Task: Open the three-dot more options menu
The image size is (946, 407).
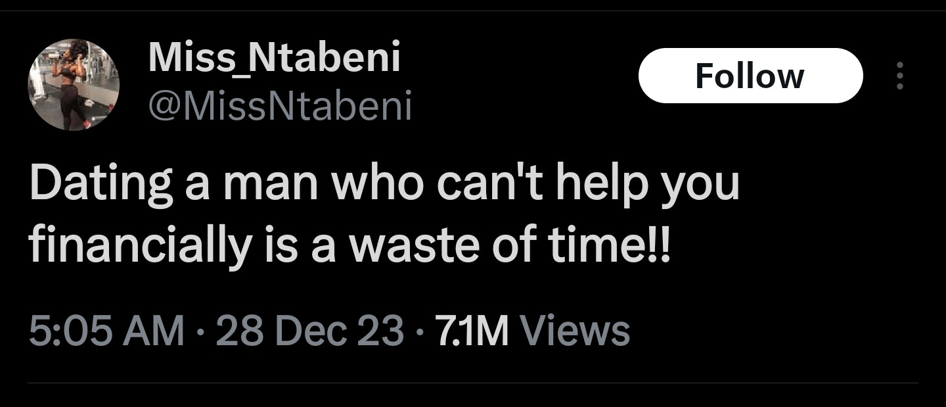Action: pyautogui.click(x=900, y=76)
